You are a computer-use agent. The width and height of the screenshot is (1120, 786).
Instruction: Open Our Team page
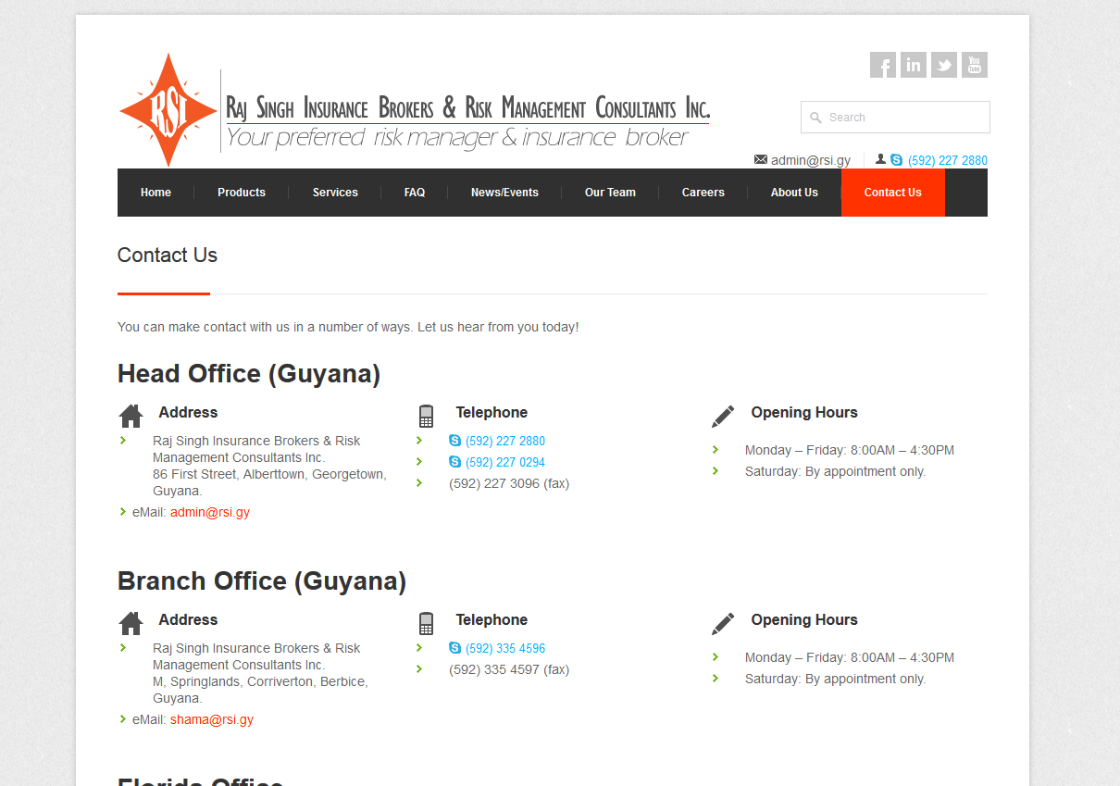[610, 193]
